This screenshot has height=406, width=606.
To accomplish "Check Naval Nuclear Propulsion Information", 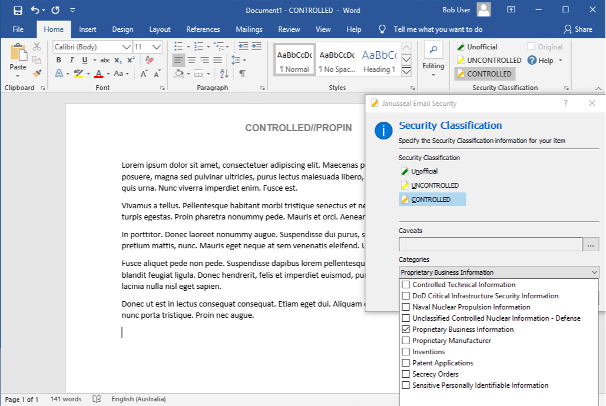I will point(405,307).
